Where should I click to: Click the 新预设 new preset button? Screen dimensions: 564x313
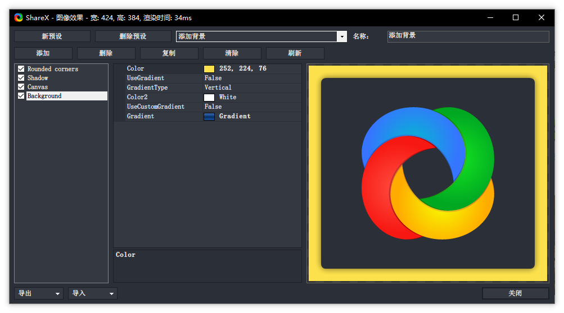point(52,36)
